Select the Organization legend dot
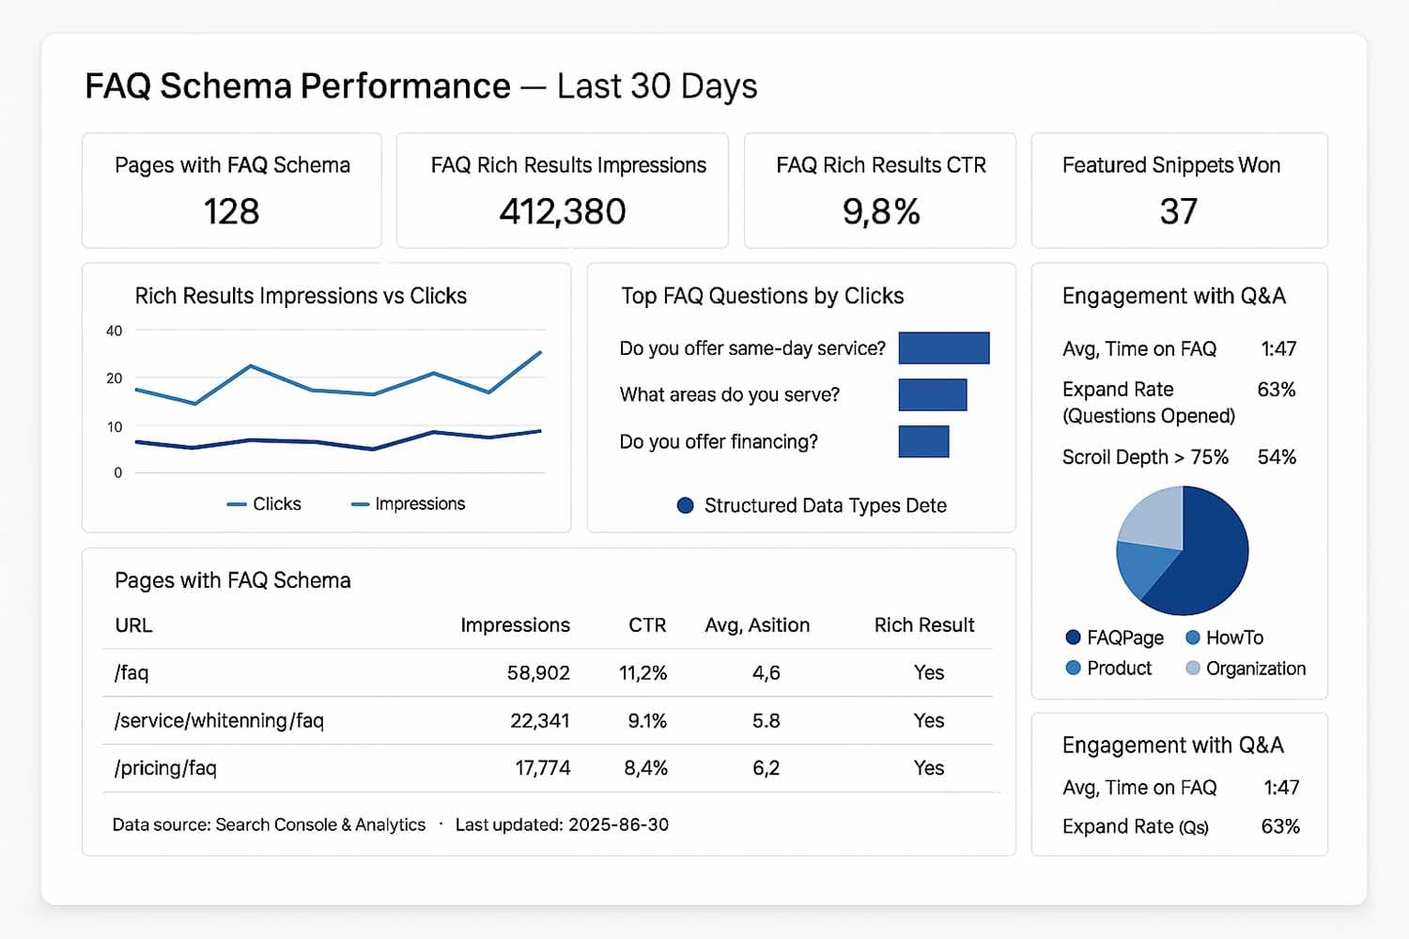The image size is (1409, 939). pos(1193,668)
